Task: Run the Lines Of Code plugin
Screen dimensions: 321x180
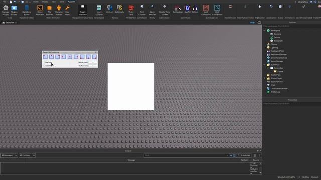Action: pyautogui.click(x=99, y=10)
